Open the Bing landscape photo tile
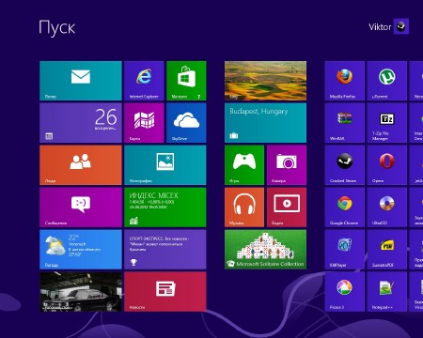 (x=265, y=81)
